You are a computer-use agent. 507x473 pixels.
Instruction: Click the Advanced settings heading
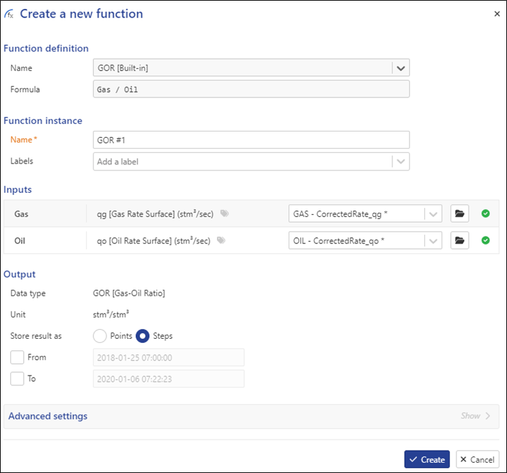[48, 416]
